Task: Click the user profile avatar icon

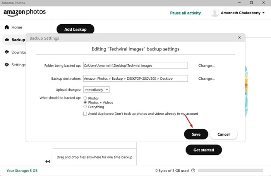Action: (214, 13)
